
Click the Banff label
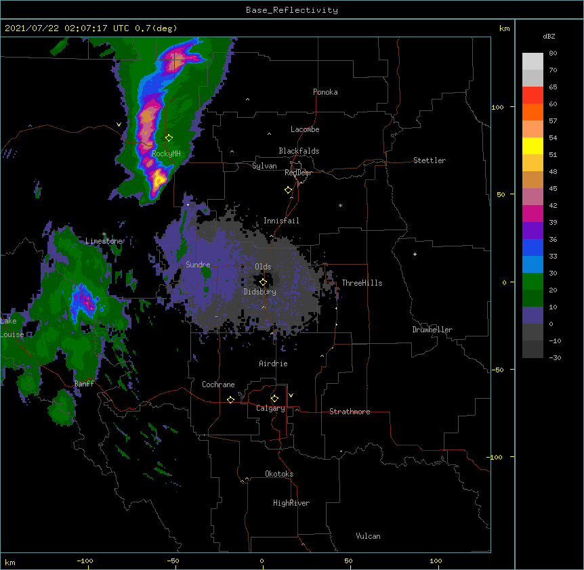pyautogui.click(x=84, y=384)
